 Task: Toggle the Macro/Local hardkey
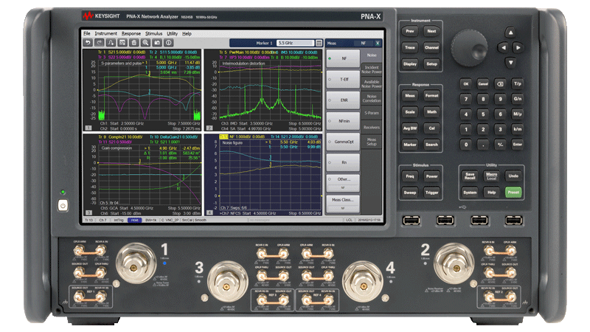point(492,176)
